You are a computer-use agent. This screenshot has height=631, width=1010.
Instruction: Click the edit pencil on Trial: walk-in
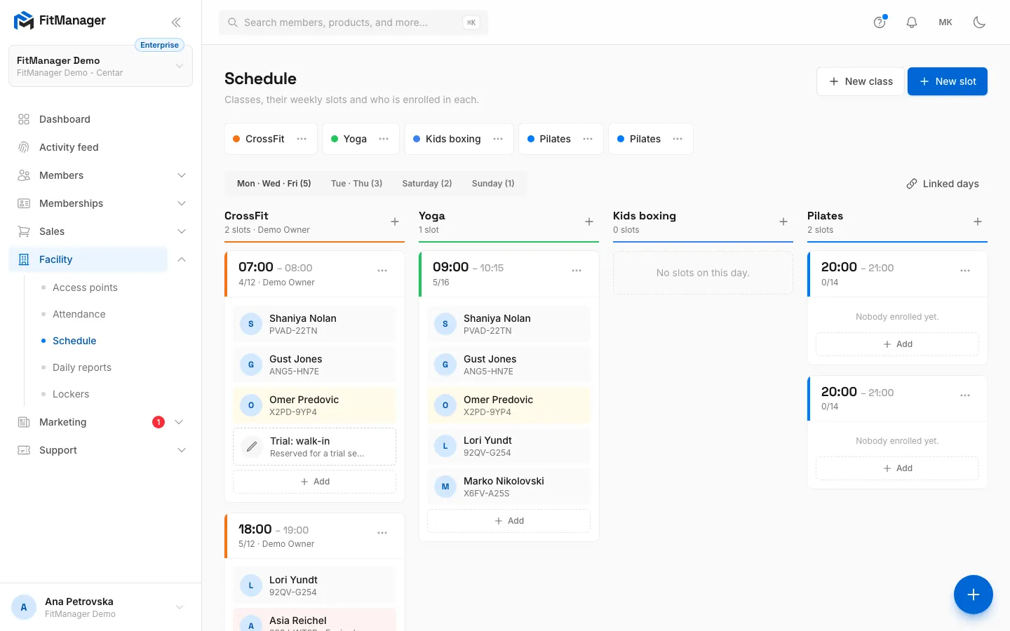tap(252, 447)
